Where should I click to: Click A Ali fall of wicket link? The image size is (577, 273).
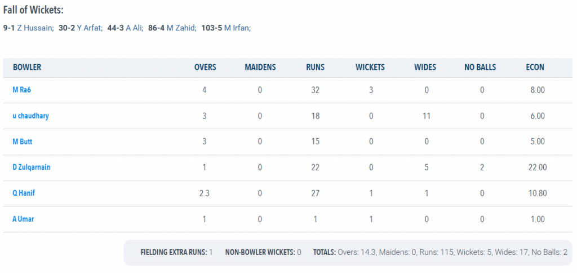coord(134,28)
